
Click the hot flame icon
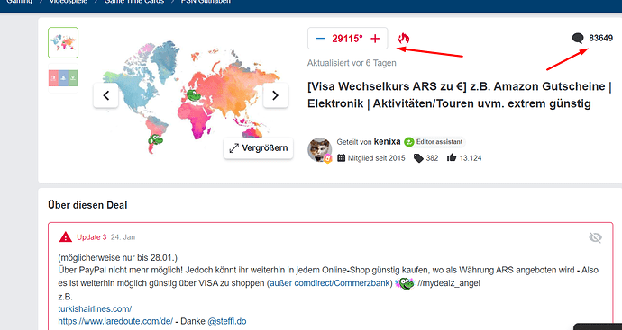click(x=404, y=39)
